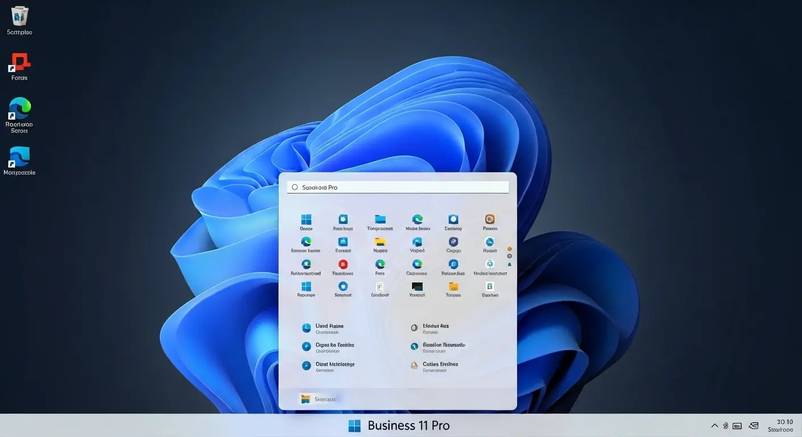Open the 'Rbasłt' pinned app
This screenshot has width=802, height=437.
(490, 245)
